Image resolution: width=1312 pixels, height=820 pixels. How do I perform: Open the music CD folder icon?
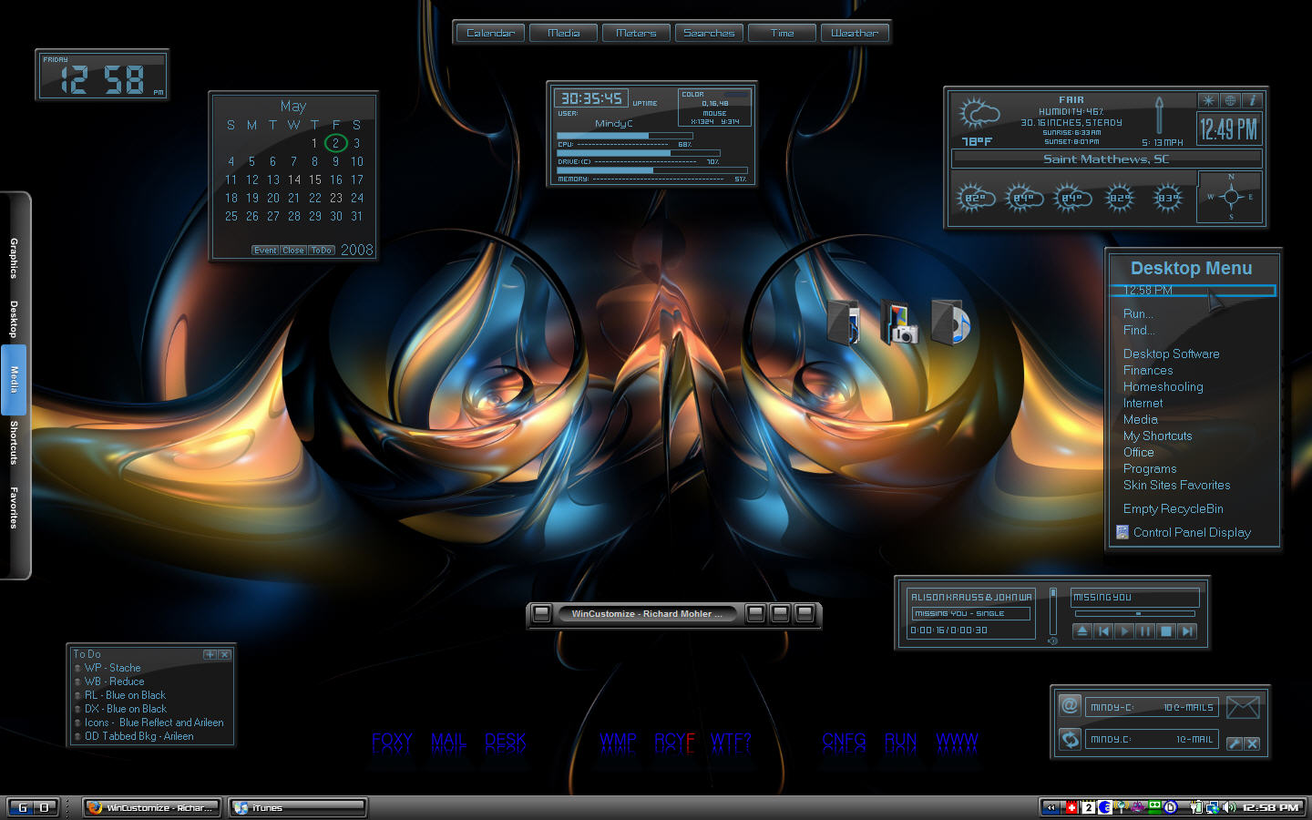951,323
